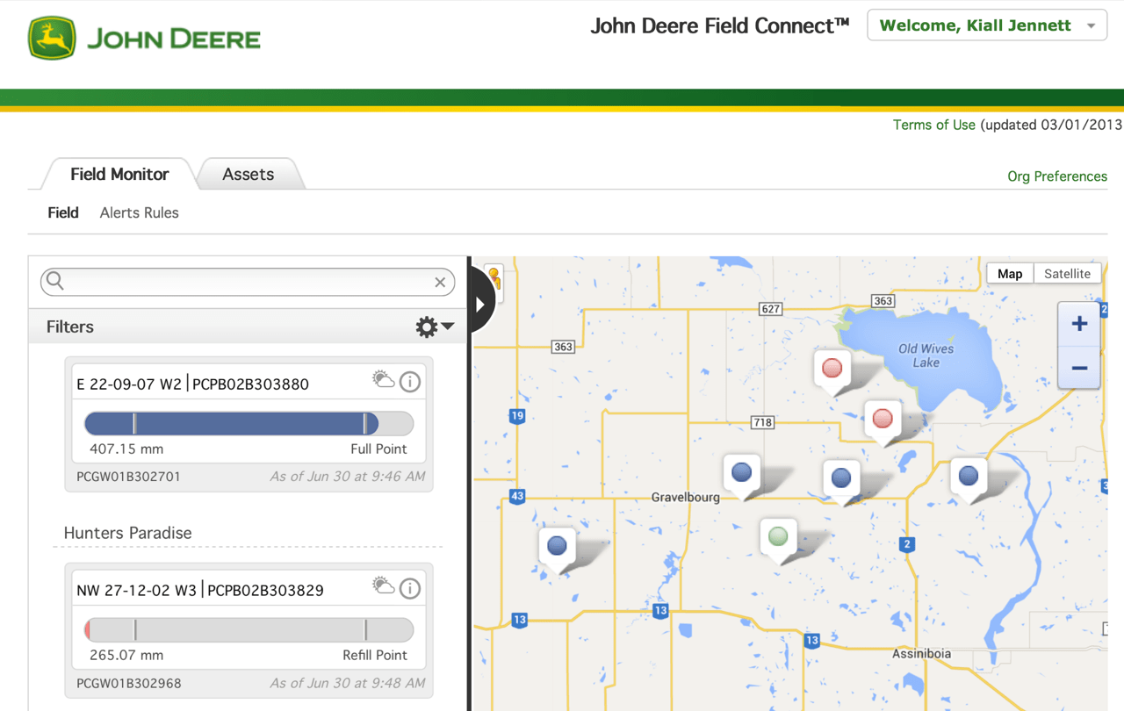Zoom out on the map
The height and width of the screenshot is (711, 1124).
[x=1079, y=368]
